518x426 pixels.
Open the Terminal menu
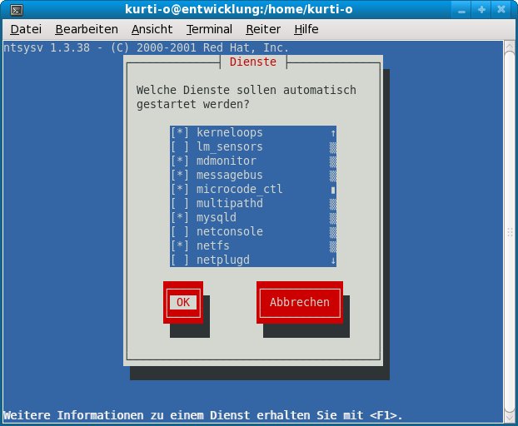pyautogui.click(x=209, y=29)
